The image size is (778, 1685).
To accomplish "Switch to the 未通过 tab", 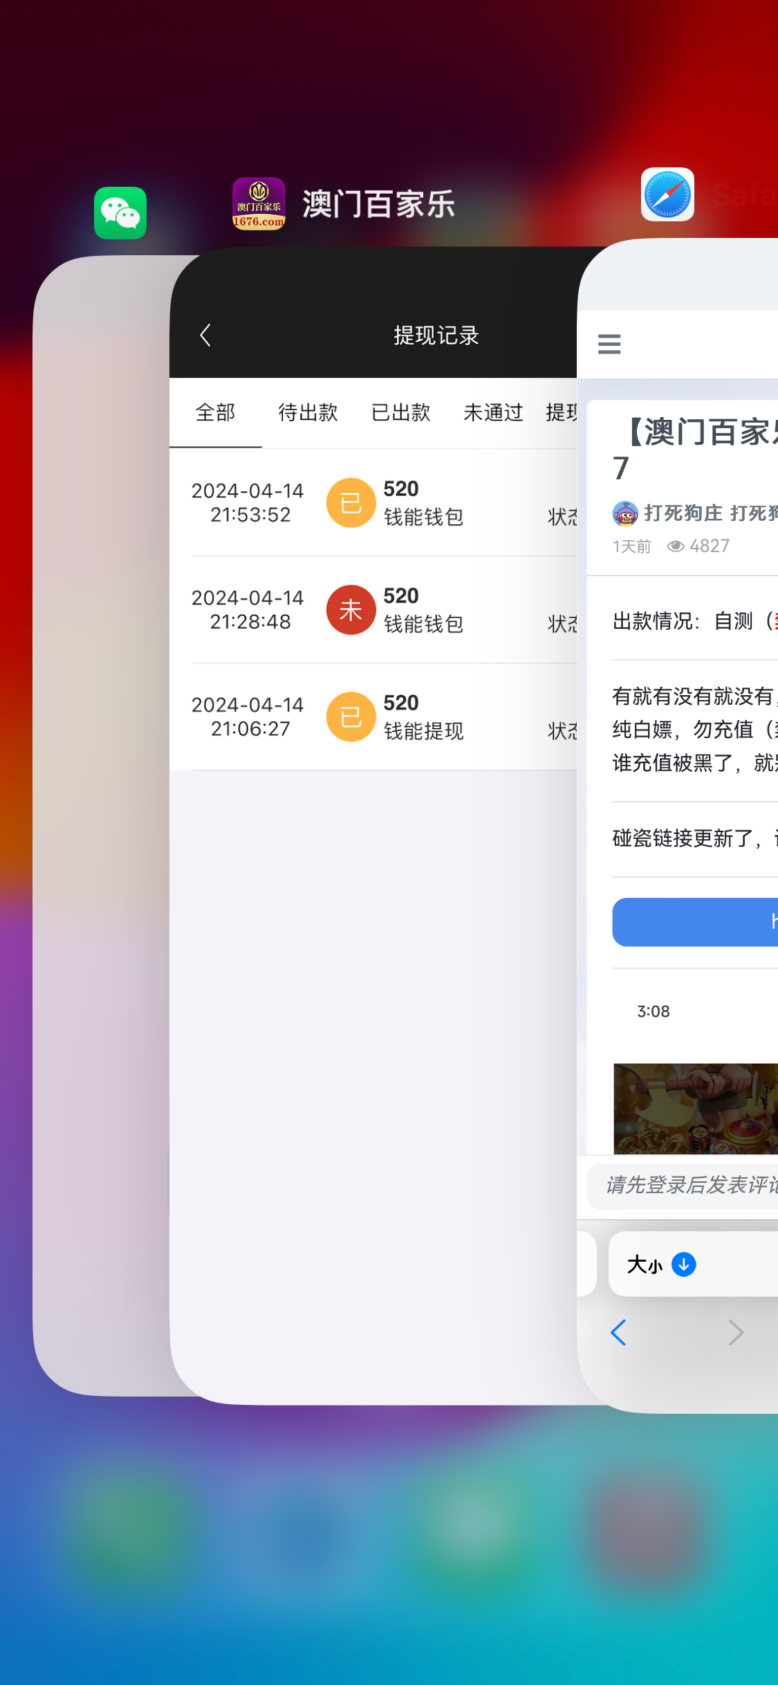I will [493, 413].
